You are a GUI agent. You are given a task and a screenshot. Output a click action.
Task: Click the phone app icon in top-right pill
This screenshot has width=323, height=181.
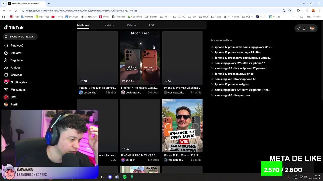tap(304, 28)
